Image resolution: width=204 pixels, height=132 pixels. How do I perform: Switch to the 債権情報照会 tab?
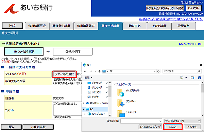coord(37,26)
